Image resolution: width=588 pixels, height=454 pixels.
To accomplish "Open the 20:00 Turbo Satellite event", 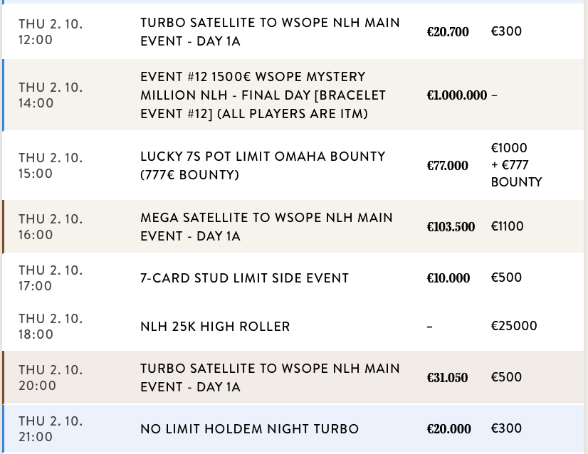I will click(270, 378).
